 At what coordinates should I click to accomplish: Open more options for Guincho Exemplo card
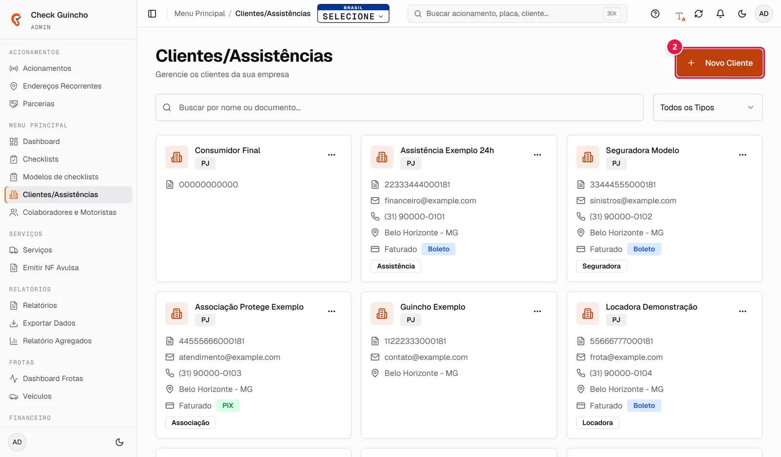coord(537,311)
